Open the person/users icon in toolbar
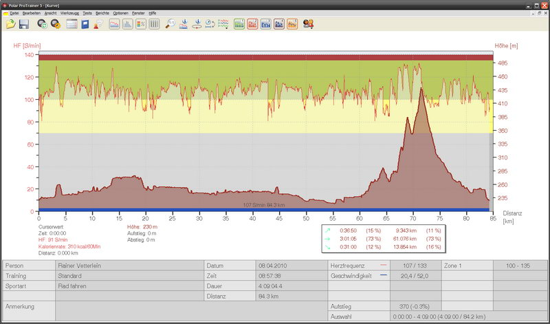This screenshot has width=550, height=324. click(309, 24)
